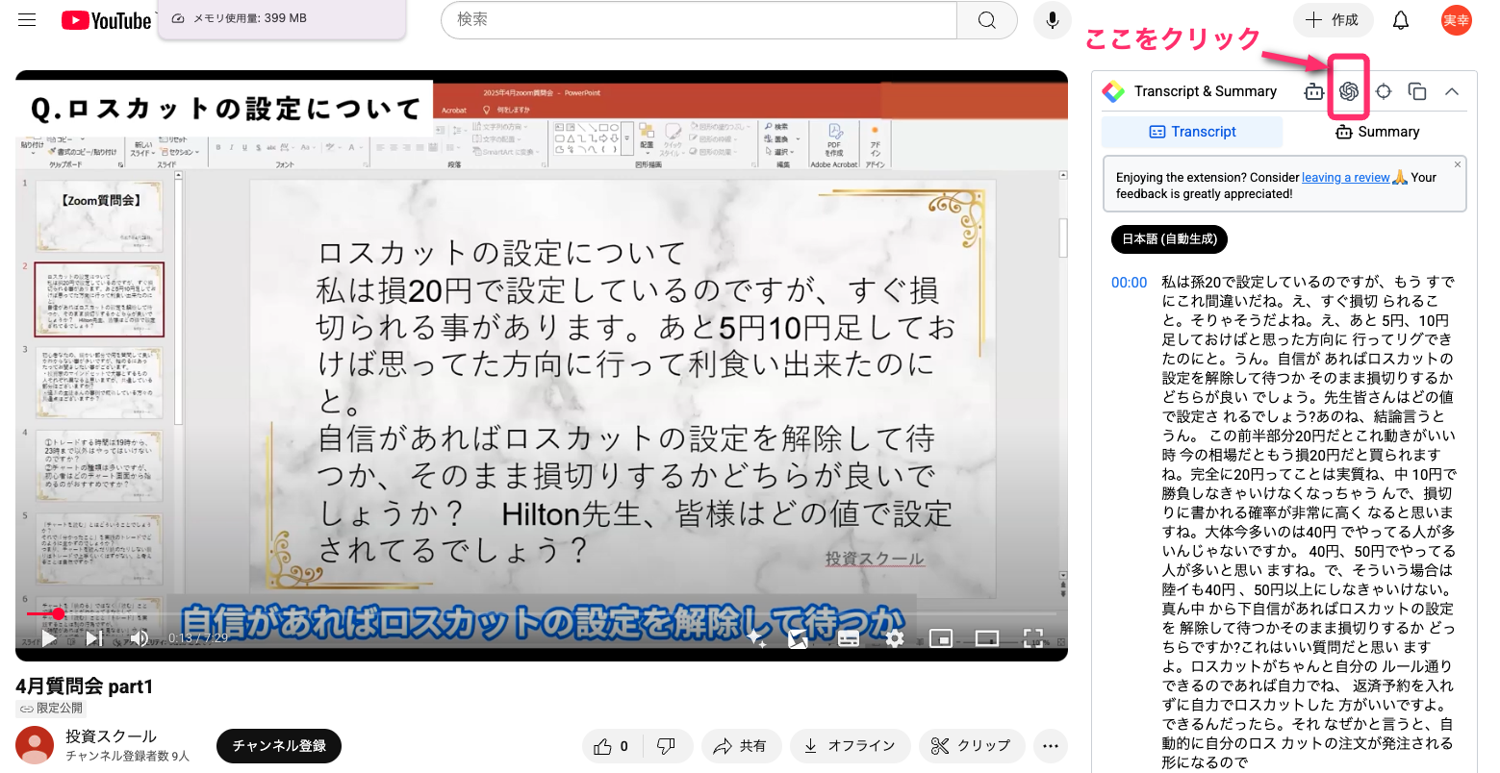Collapse the Transcript & Summary panel
1500x773 pixels.
1451,91
